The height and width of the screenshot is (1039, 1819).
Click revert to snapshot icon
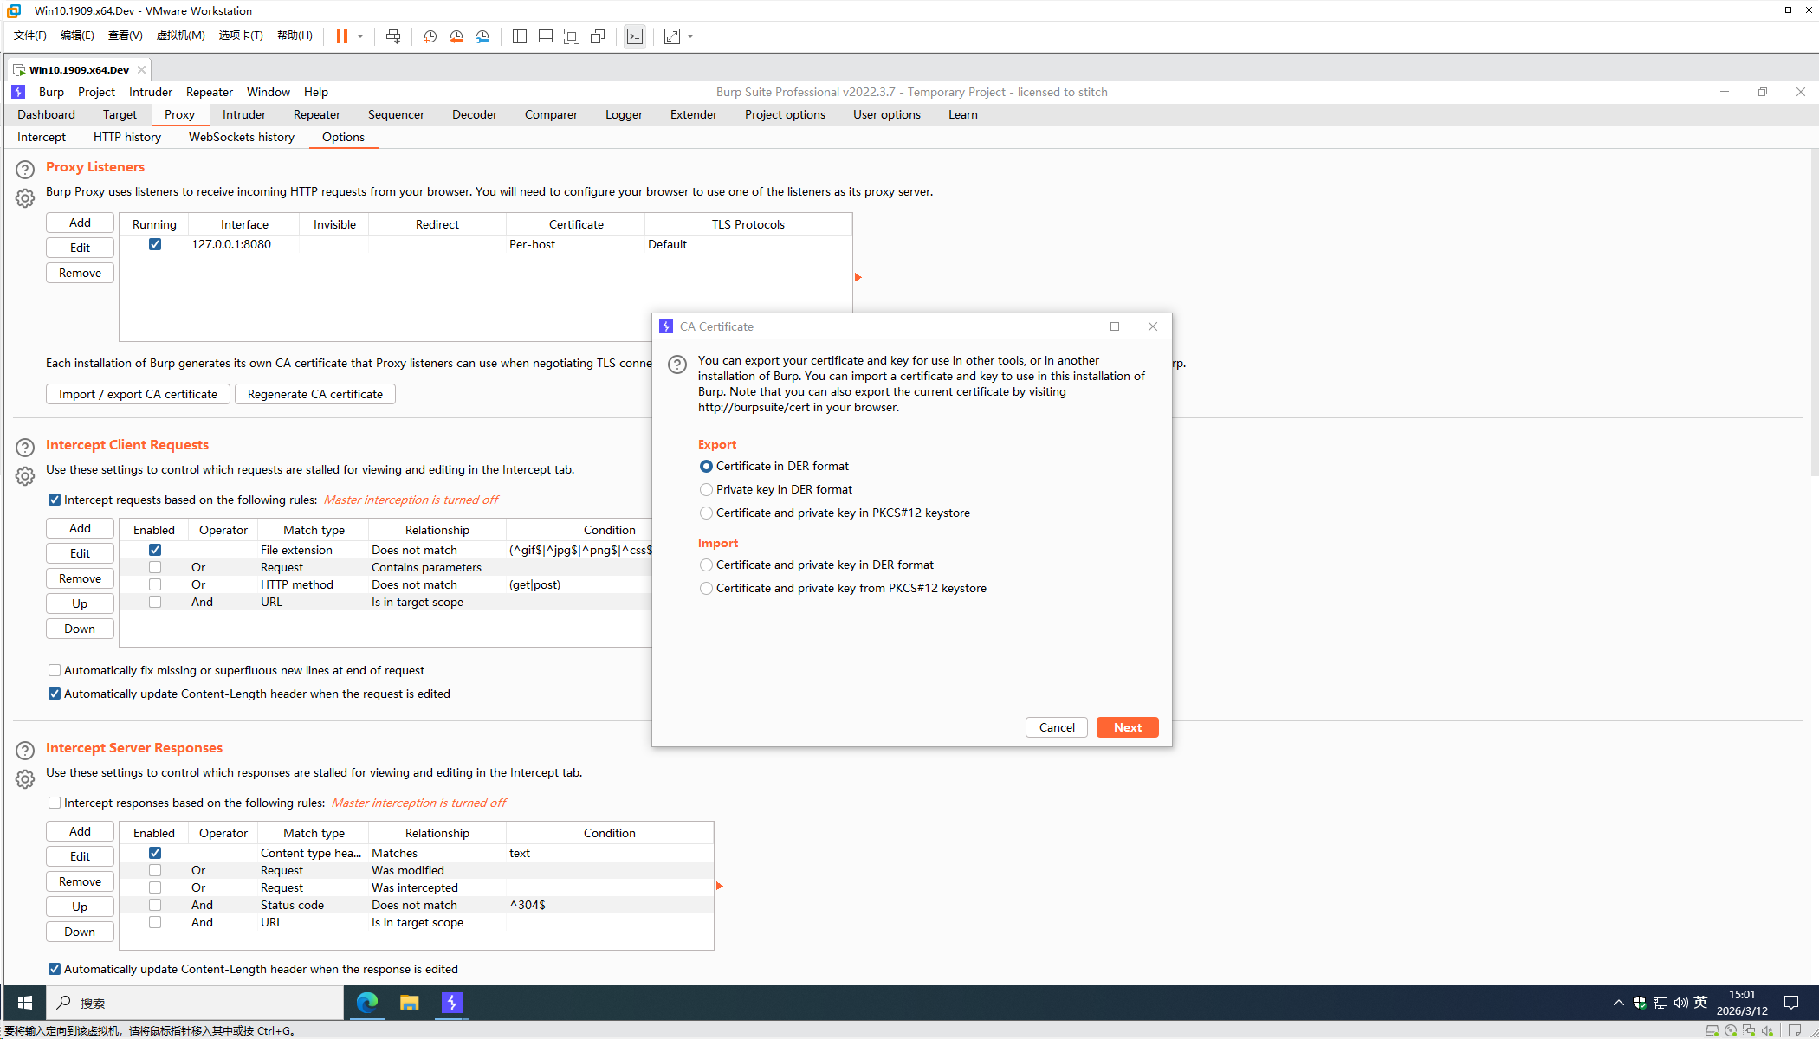(x=456, y=36)
